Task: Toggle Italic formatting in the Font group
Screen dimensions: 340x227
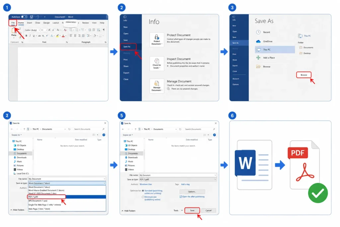Action: [30, 36]
